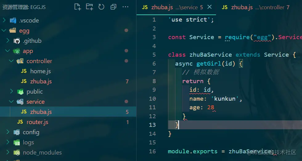302x161 pixels.
Task: Open zhuba.js under the service folder
Action: click(x=41, y=112)
